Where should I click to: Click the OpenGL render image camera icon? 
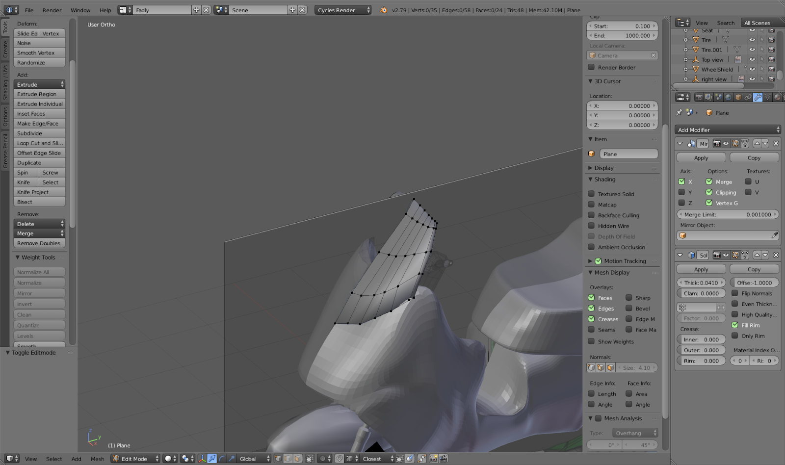434,459
